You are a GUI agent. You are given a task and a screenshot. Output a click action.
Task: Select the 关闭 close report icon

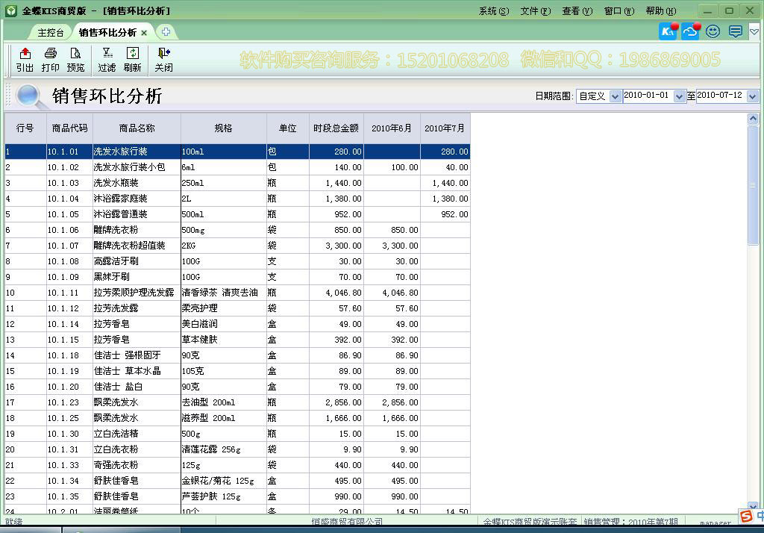pyautogui.click(x=163, y=60)
